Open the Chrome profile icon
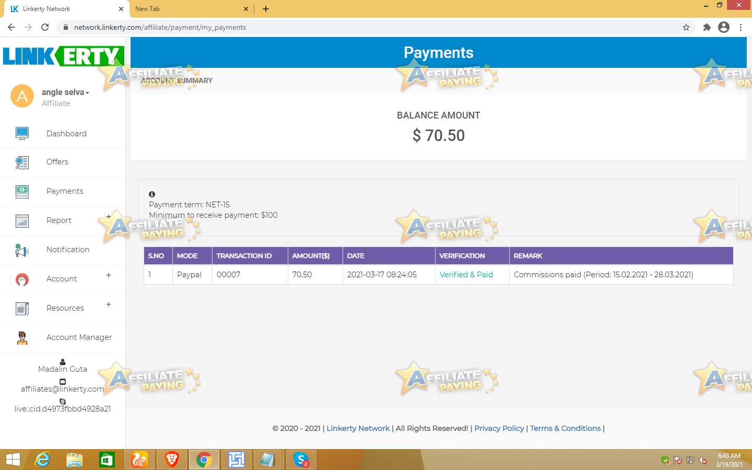 [724, 27]
